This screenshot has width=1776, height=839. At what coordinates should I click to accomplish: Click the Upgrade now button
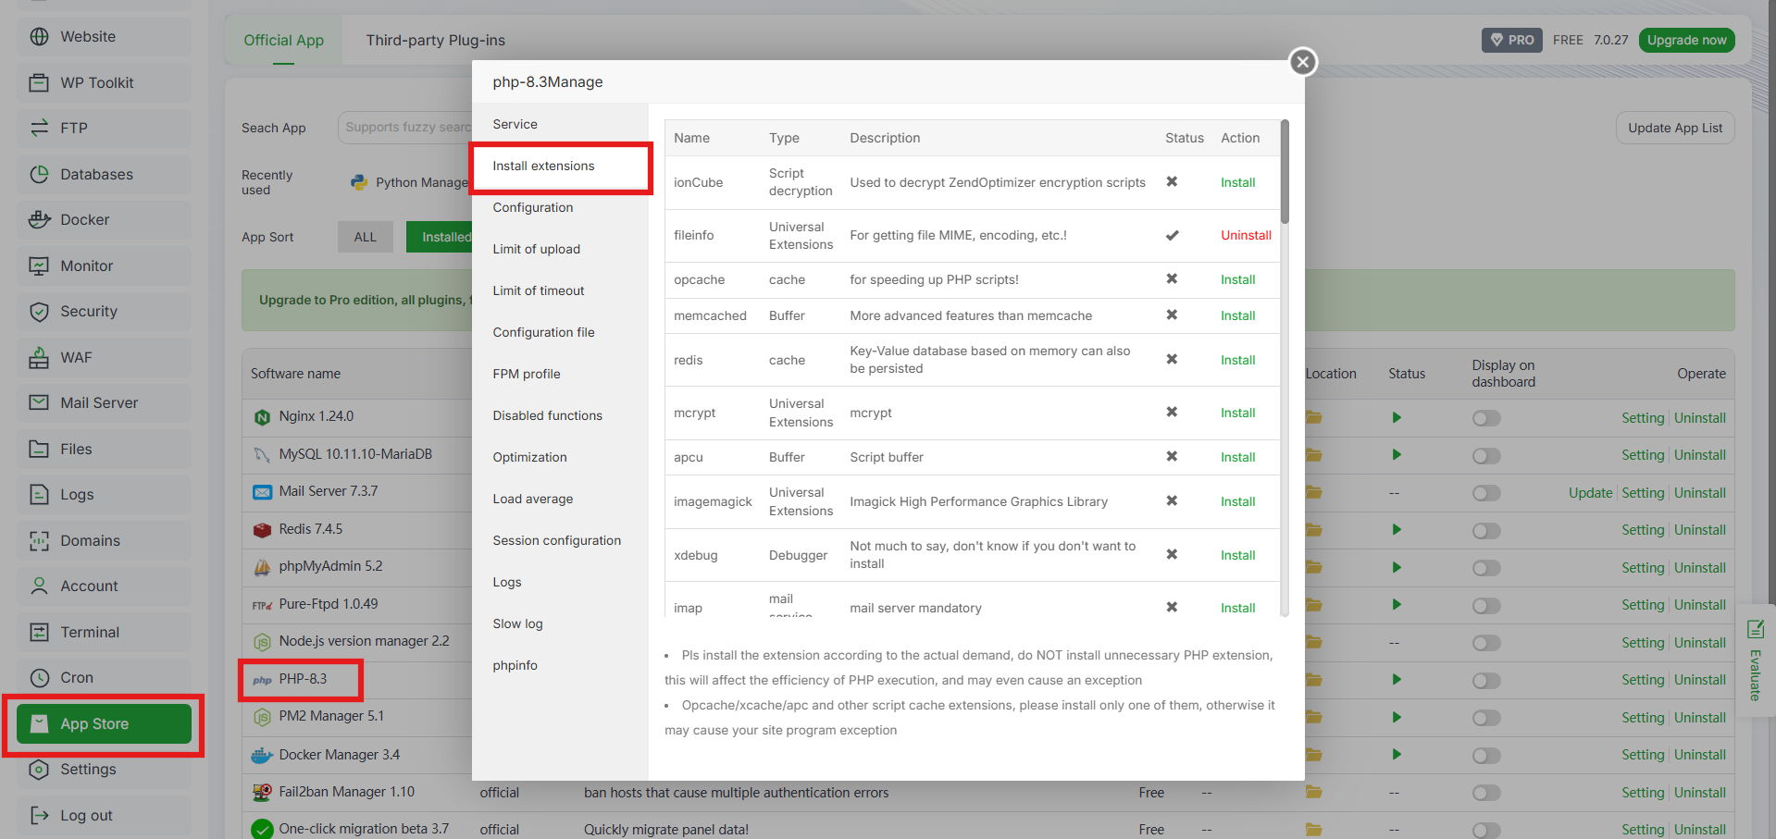click(x=1686, y=40)
